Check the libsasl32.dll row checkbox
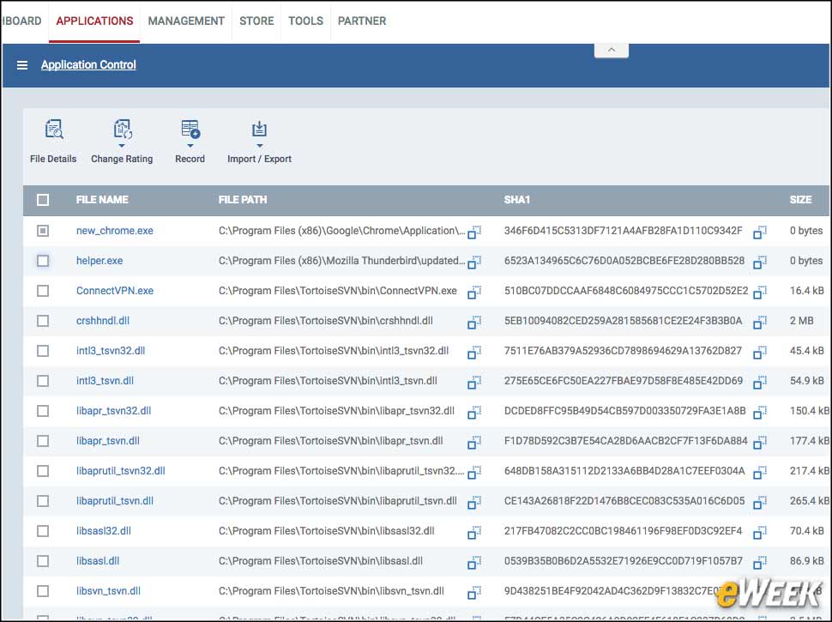The height and width of the screenshot is (622, 832). point(43,531)
